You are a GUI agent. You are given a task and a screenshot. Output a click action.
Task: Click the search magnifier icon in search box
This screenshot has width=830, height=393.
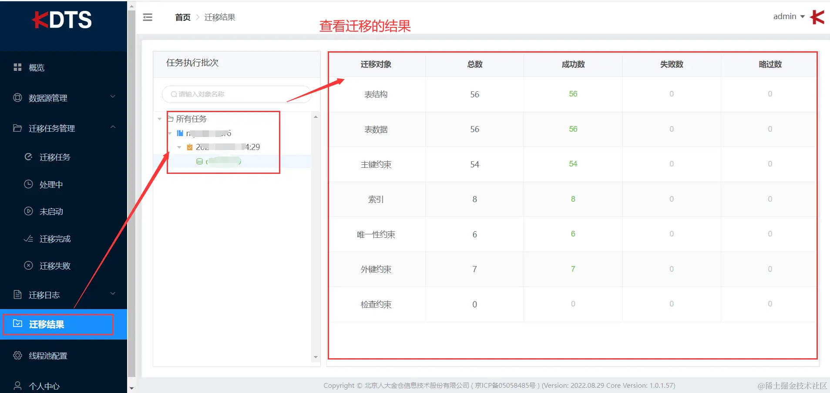pos(174,94)
